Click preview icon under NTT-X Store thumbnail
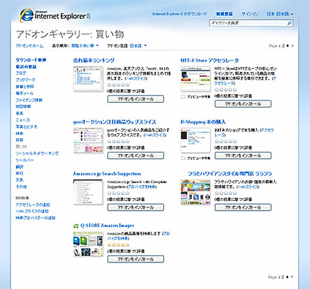Image resolution: width=310 pixels, height=289 pixels. click(183, 96)
